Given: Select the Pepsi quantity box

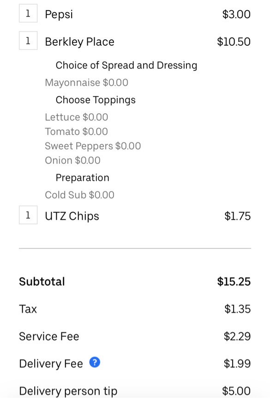Looking at the screenshot, I should pyautogui.click(x=28, y=13).
